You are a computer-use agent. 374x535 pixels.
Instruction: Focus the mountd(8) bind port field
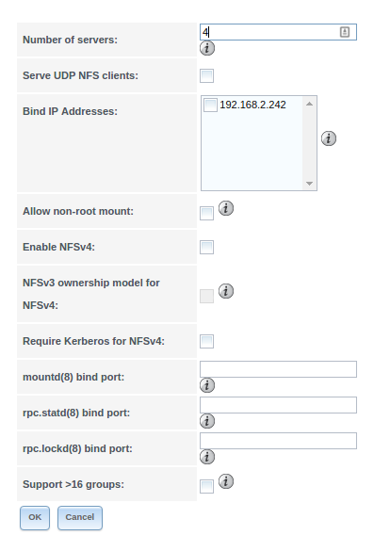coord(279,369)
